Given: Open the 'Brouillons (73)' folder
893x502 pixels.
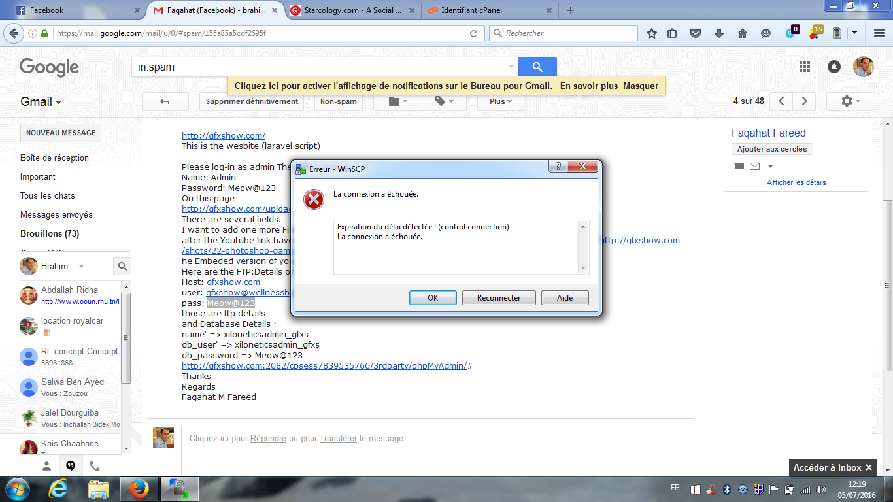Looking at the screenshot, I should 50,233.
